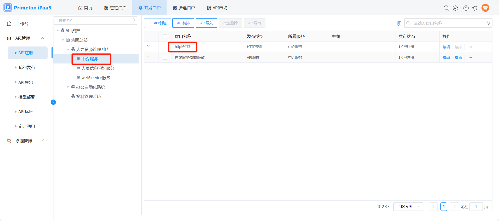Click the global search magnifier icon

point(446,8)
